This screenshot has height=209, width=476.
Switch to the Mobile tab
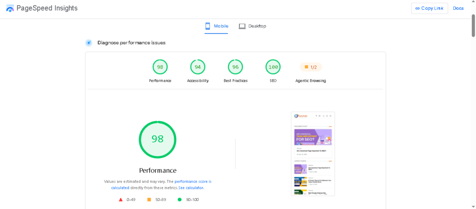tap(217, 26)
